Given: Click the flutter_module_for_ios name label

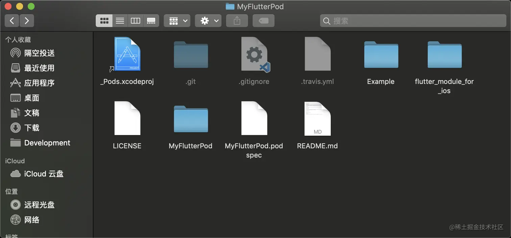Looking at the screenshot, I should tap(444, 86).
